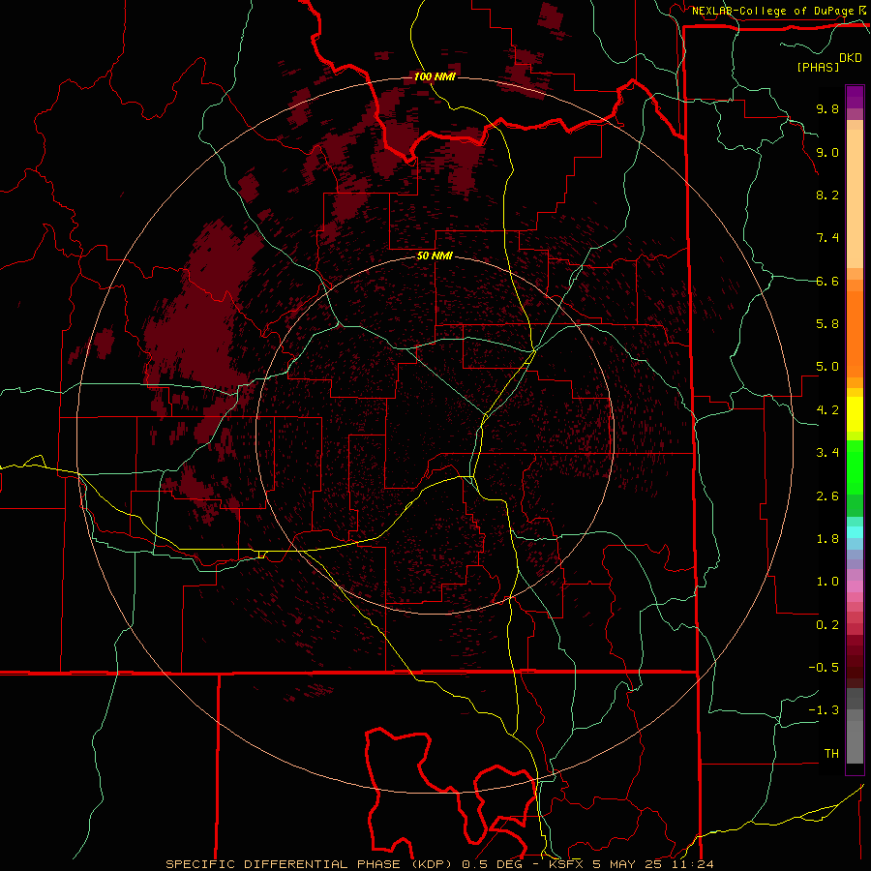Click the pale peach color bar segment

pyautogui.click(x=855, y=198)
